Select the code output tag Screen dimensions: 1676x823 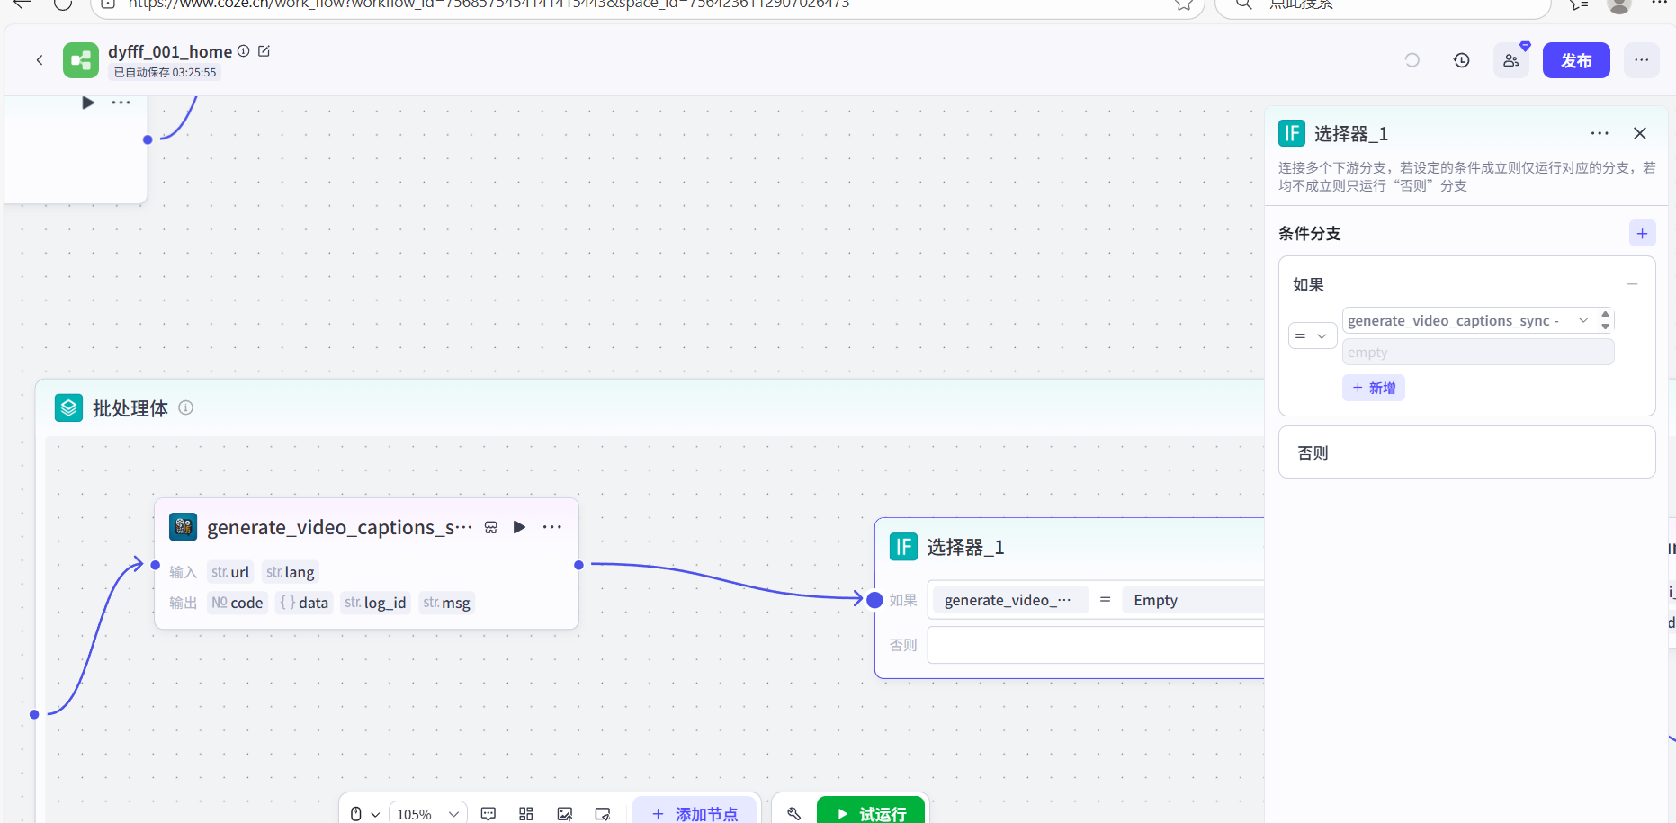238,603
